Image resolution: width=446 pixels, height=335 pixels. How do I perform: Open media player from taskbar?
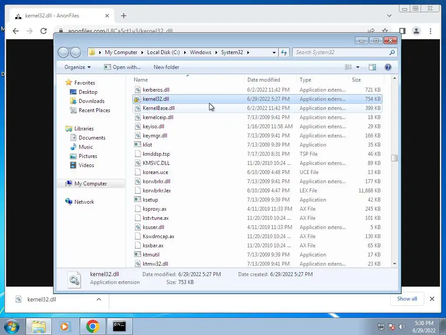point(64,326)
